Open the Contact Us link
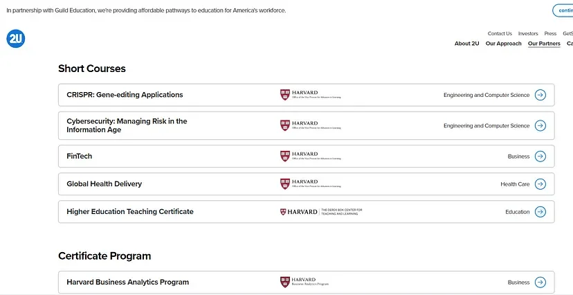The image size is (573, 295). pyautogui.click(x=500, y=33)
